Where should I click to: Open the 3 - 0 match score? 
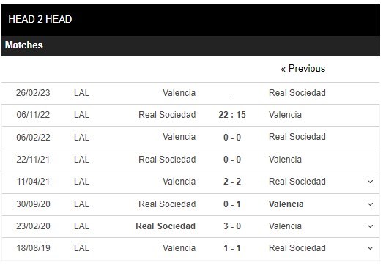232,226
